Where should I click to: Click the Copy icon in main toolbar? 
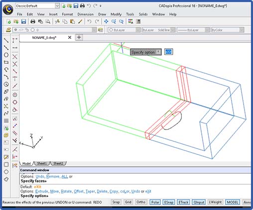click(65, 21)
